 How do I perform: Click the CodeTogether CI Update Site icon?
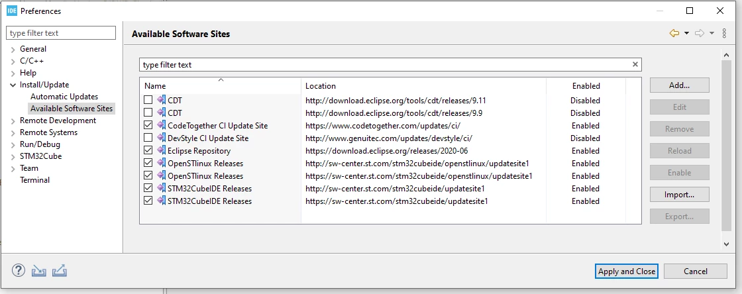pyautogui.click(x=161, y=126)
